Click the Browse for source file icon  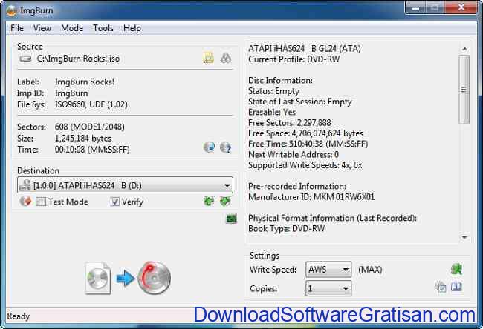tap(209, 58)
